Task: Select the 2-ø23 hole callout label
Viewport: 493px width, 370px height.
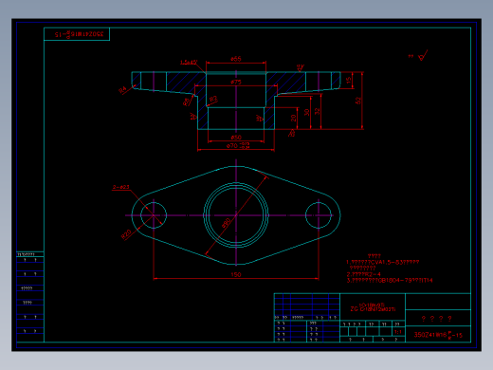Action: [x=121, y=187]
